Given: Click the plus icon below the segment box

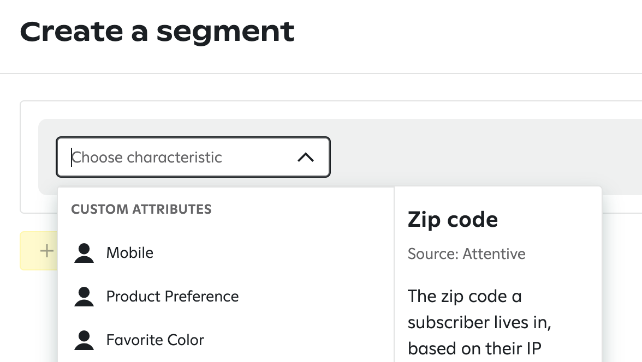Looking at the screenshot, I should 47,251.
